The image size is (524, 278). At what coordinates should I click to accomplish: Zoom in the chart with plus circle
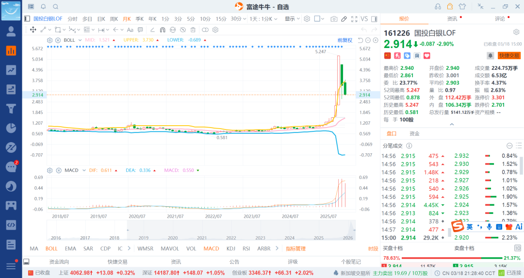pos(375,40)
